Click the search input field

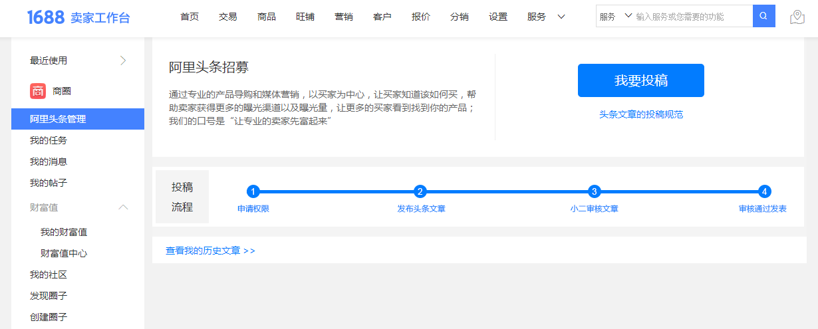tap(692, 17)
